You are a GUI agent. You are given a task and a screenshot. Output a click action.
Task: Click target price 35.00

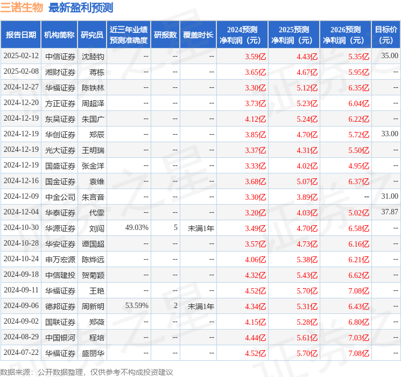tap(390, 56)
